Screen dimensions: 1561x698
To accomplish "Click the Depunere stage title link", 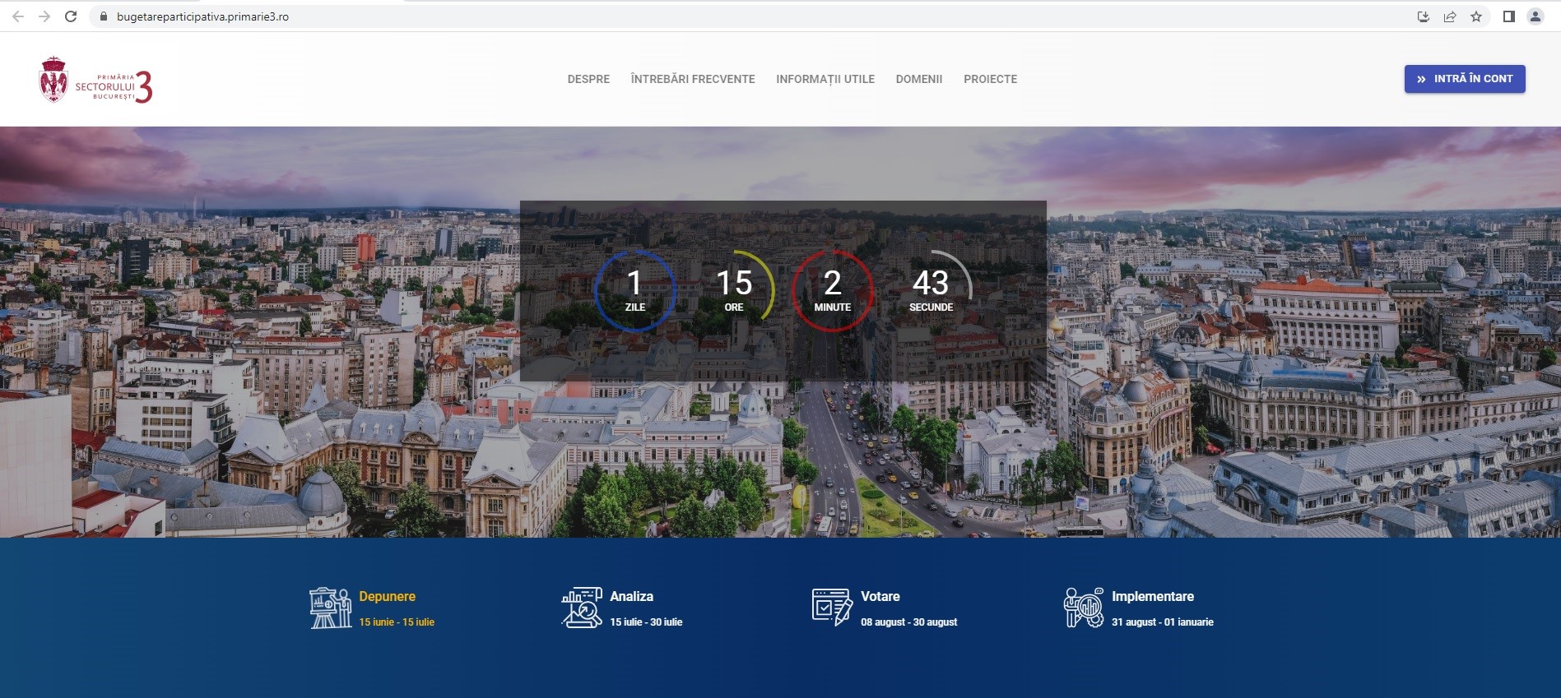I will (x=387, y=596).
